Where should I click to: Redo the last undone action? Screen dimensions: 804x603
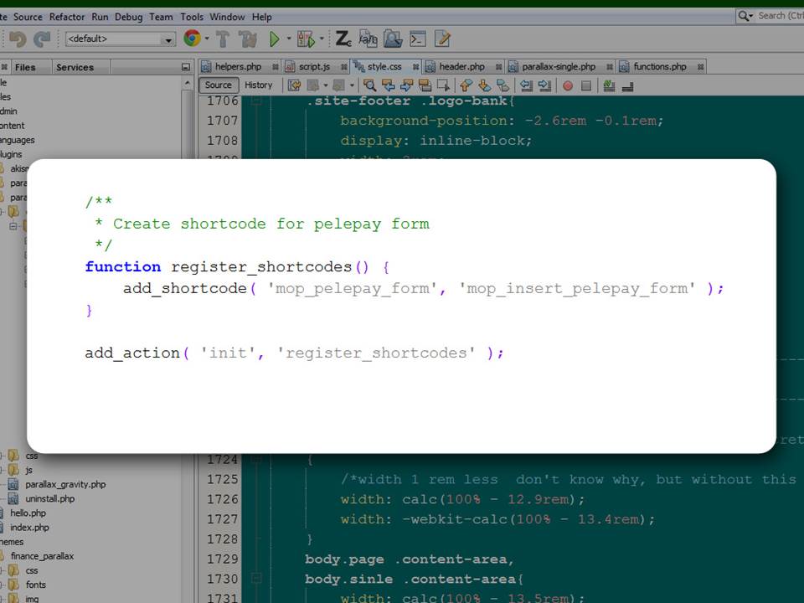[42, 39]
